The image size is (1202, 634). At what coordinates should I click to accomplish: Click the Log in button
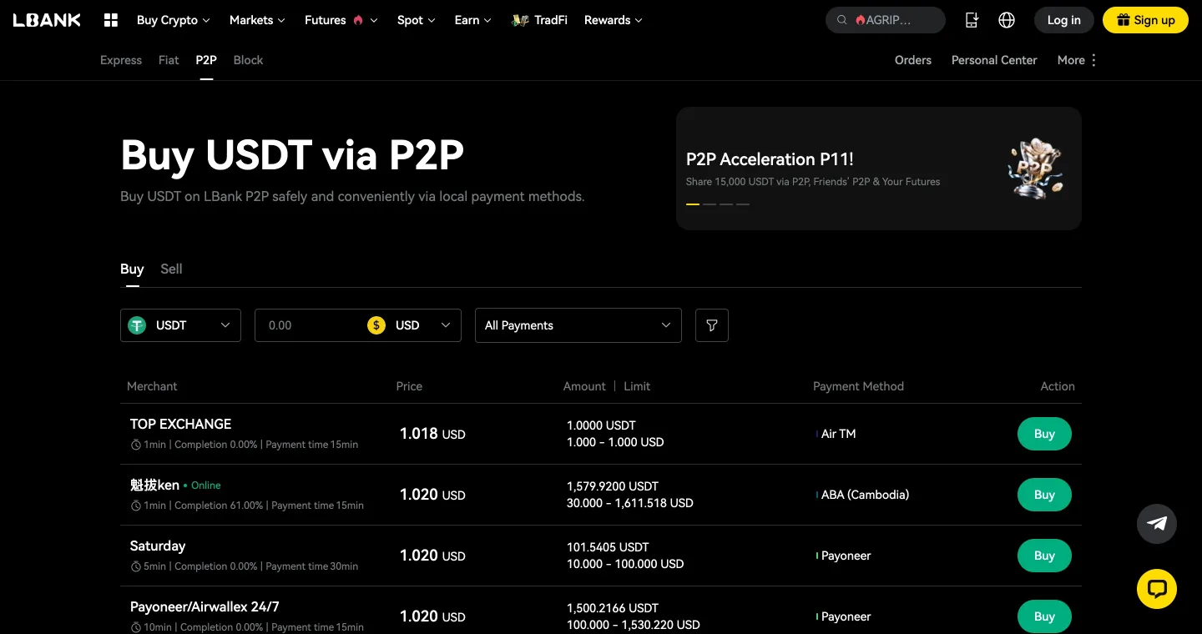pos(1064,20)
